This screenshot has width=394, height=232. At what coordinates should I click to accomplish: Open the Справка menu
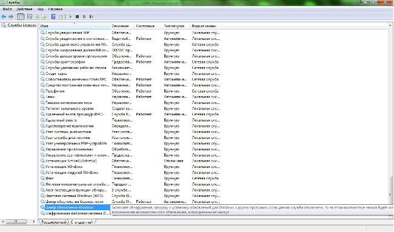click(x=55, y=9)
